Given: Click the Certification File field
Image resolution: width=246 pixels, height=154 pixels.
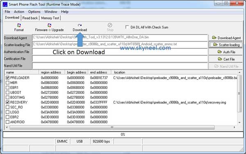Looking at the screenshot, I should [x=120, y=59].
